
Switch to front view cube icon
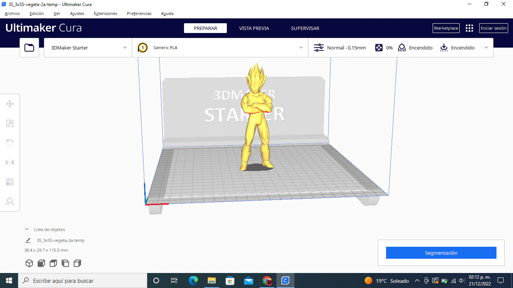41,263
